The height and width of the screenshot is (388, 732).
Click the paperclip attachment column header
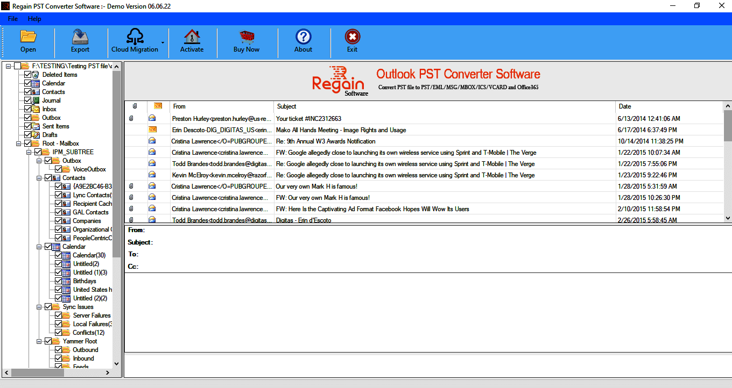(x=135, y=106)
